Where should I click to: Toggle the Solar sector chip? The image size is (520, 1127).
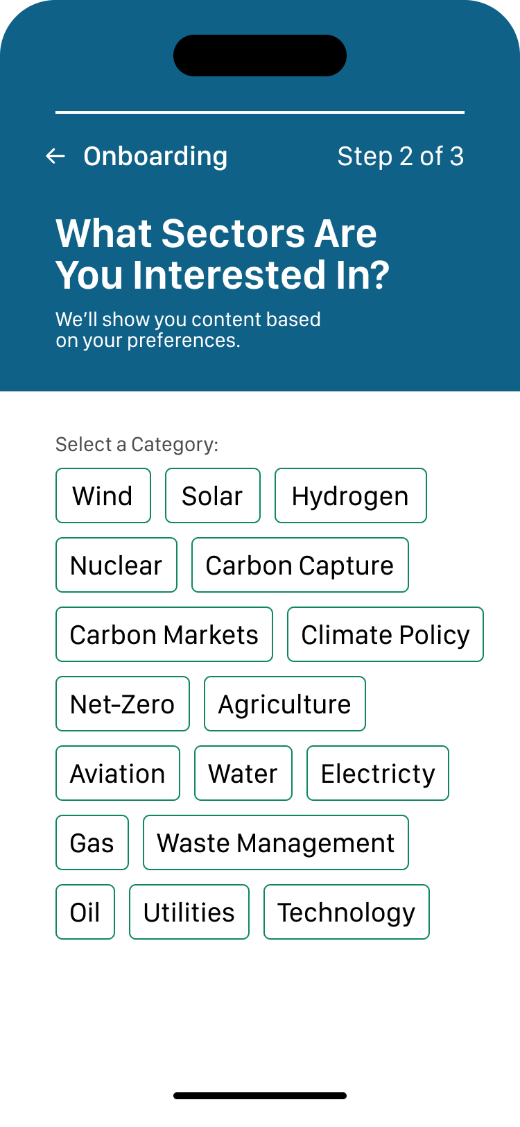(x=213, y=495)
